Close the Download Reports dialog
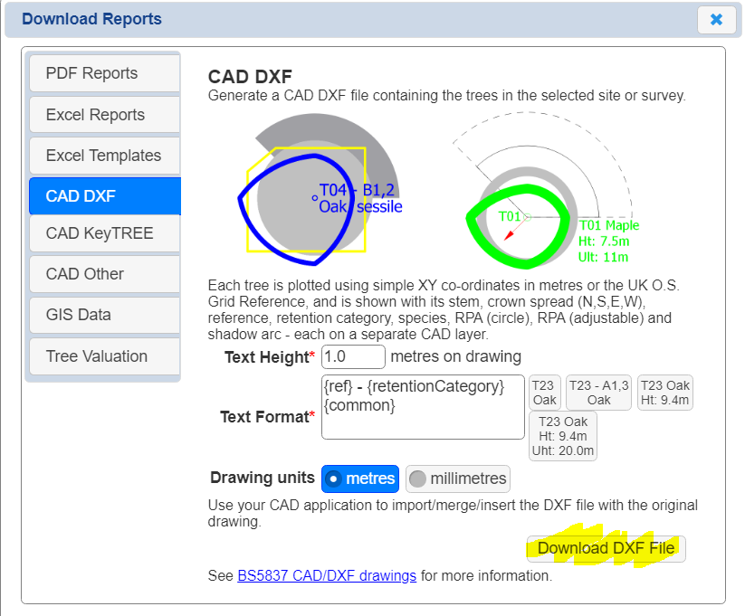This screenshot has width=745, height=616. 715,19
